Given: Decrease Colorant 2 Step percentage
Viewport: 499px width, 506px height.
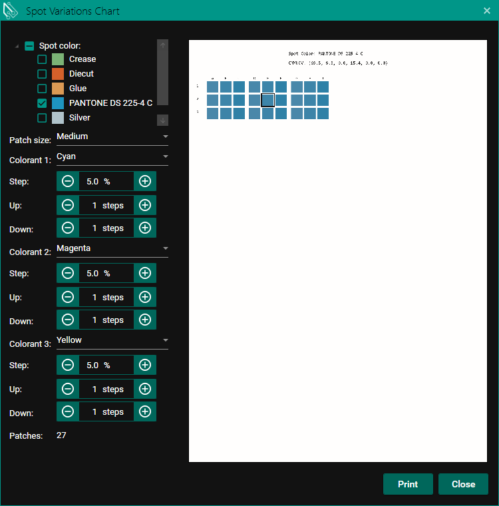Looking at the screenshot, I should coord(68,274).
